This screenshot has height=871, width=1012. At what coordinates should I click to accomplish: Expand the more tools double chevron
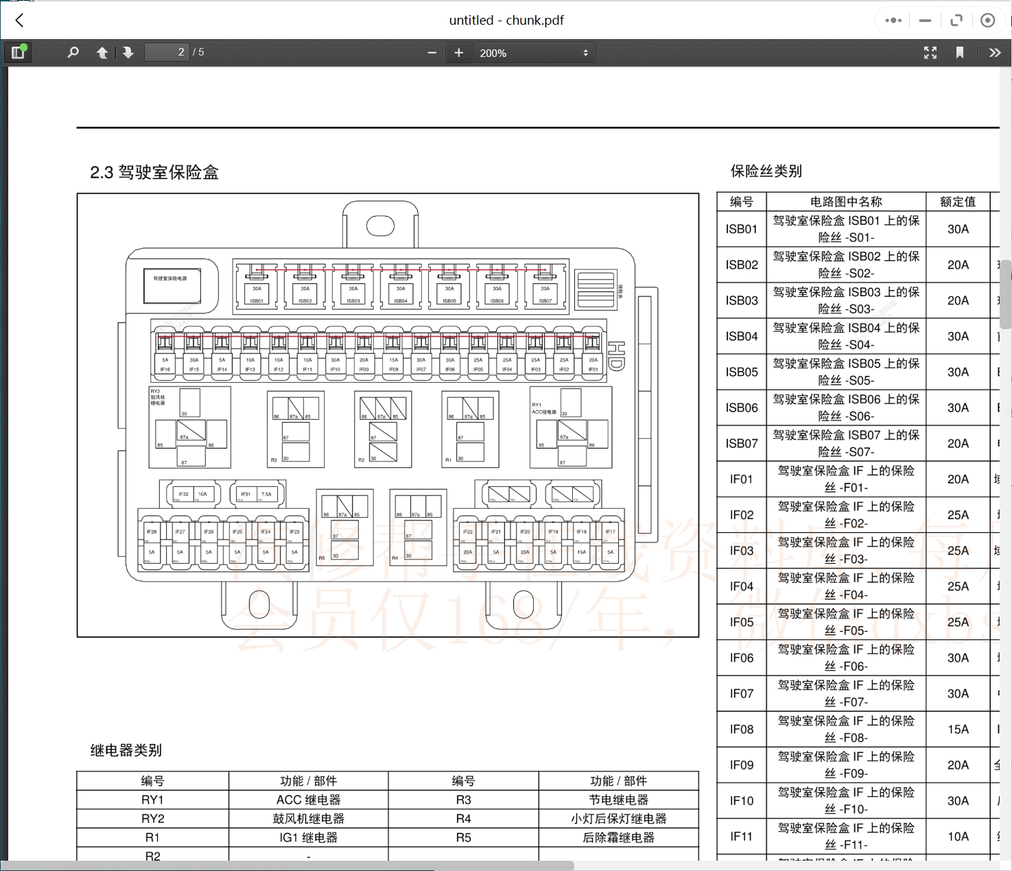[995, 53]
